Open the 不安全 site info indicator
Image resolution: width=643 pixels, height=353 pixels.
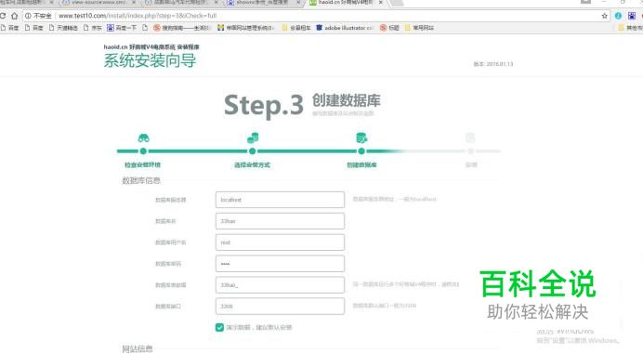[x=38, y=16]
